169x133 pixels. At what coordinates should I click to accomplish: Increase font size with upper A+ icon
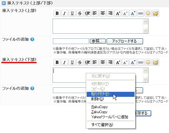[x=118, y=13]
